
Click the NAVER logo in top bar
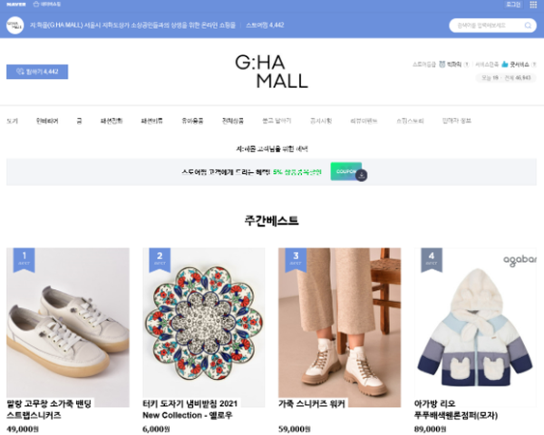(16, 5)
